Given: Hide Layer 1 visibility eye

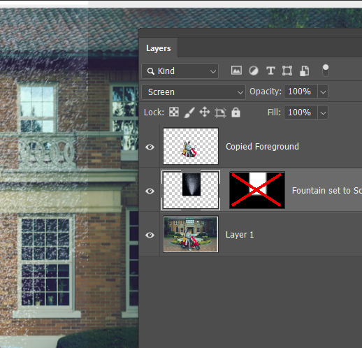Looking at the screenshot, I should [x=150, y=235].
